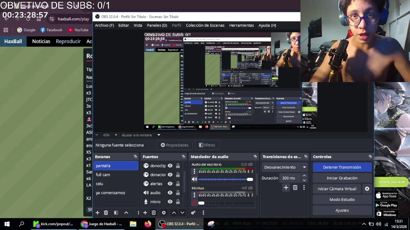Open Audio del escritorio three-dot options
The image size is (410, 230).
tap(194, 172)
